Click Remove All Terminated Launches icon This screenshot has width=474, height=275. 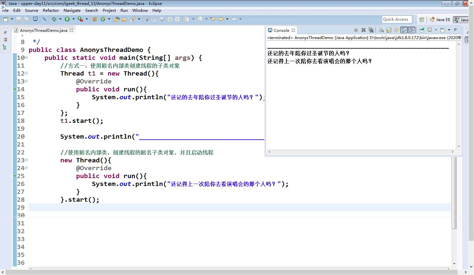coord(371,30)
